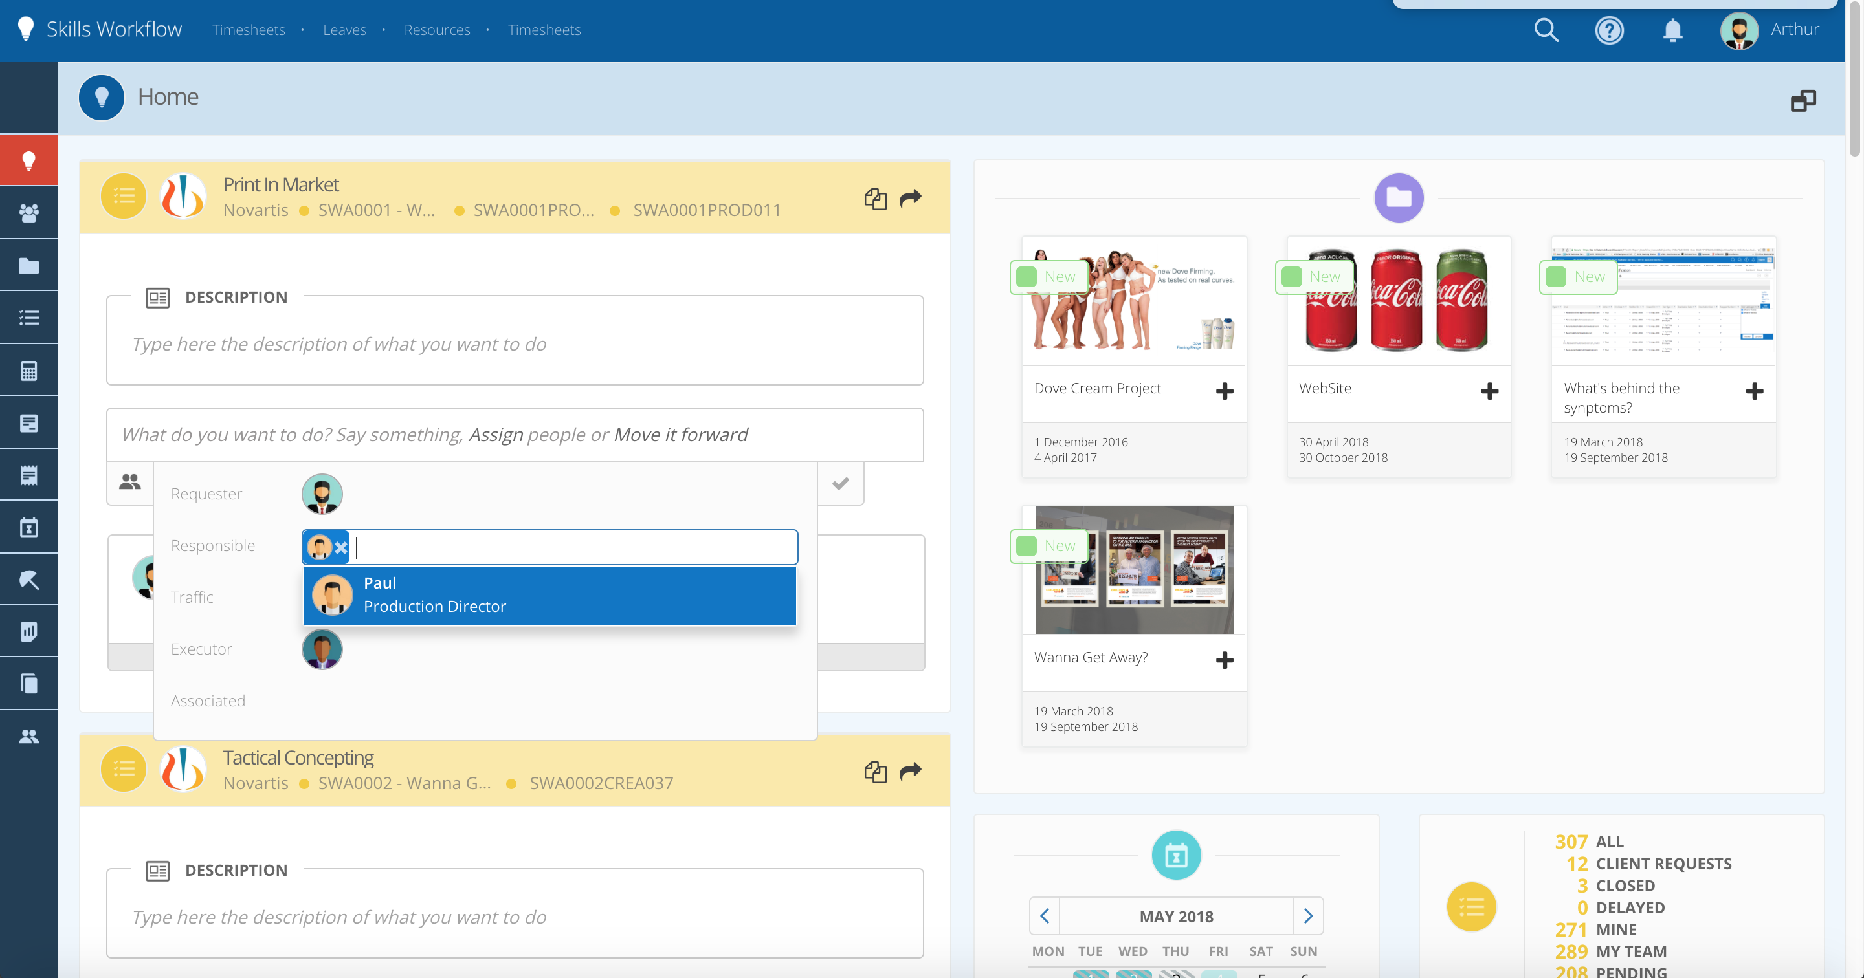Click the calculator icon in sidebar
Screen dimensions: 1864x978
point(29,371)
